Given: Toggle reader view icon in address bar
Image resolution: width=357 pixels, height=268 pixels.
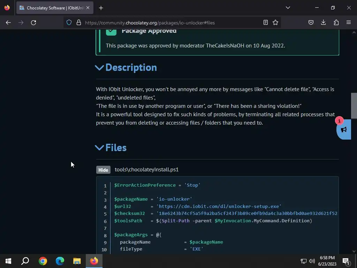Looking at the screenshot, I should [x=265, y=22].
